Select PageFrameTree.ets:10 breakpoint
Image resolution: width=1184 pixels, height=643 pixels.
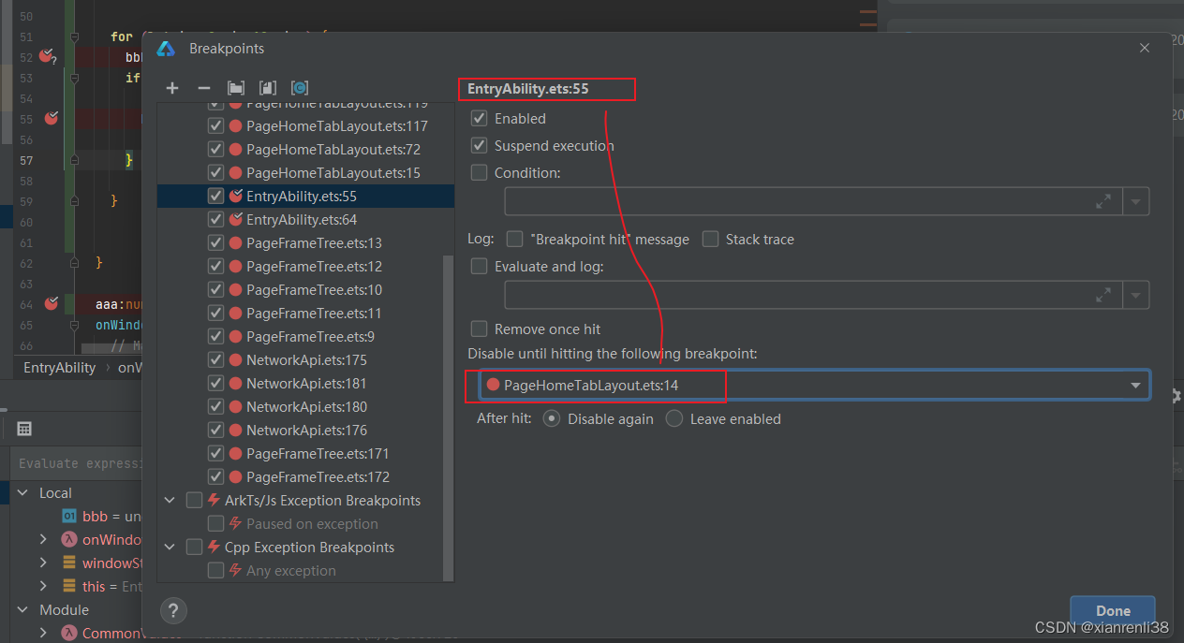(x=305, y=290)
